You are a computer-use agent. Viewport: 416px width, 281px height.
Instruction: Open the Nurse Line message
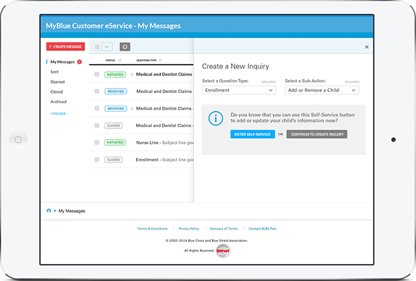165,143
